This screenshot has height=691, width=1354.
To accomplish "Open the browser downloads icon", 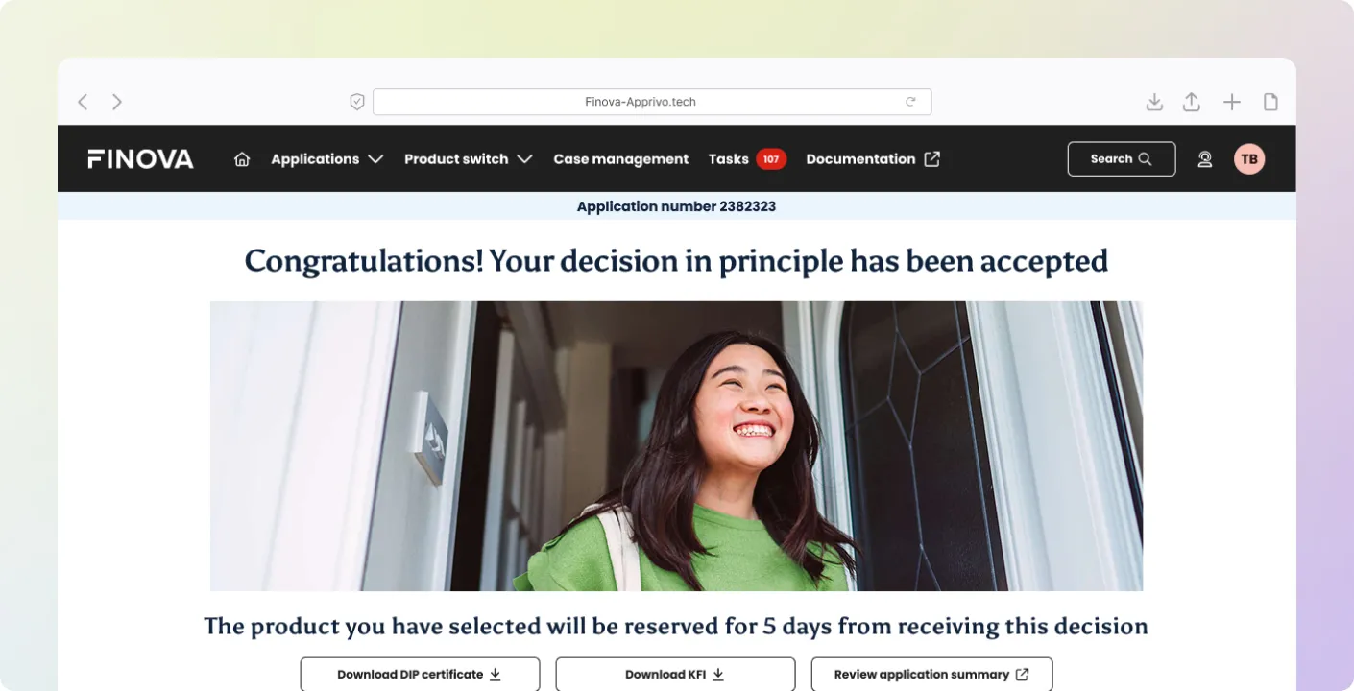I will tap(1154, 102).
